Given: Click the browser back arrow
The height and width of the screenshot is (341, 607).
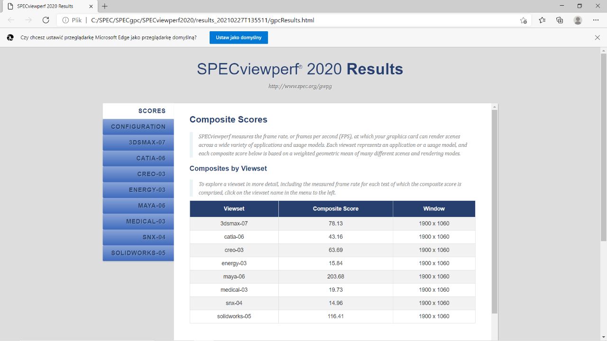Looking at the screenshot, I should [x=11, y=20].
